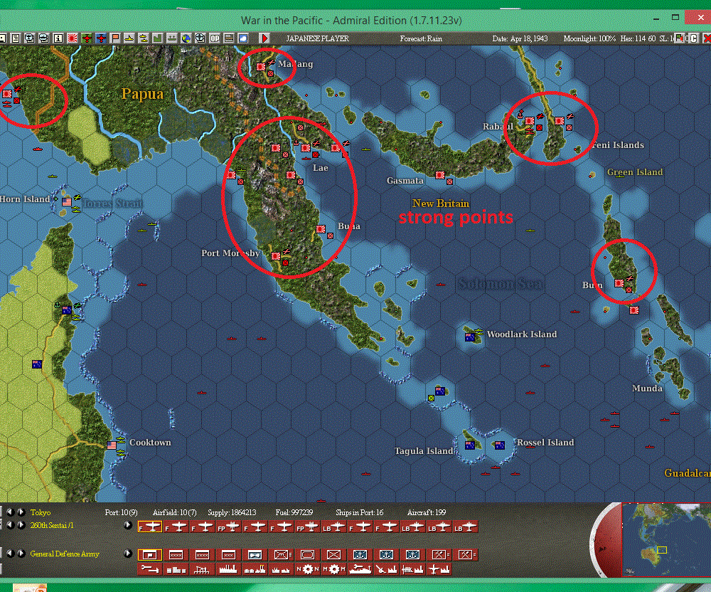
Task: Click the M-gear-M merchant shipyard icon
Action: click(333, 569)
